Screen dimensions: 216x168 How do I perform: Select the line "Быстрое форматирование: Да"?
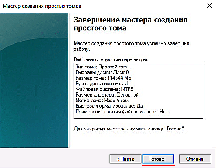click(x=109, y=106)
